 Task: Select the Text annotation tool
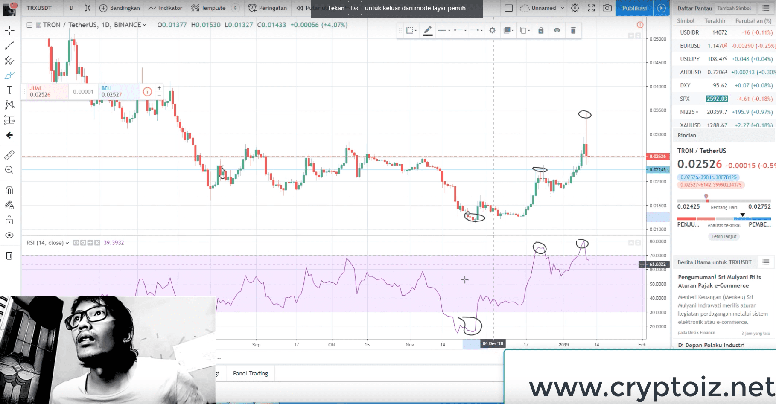9,90
